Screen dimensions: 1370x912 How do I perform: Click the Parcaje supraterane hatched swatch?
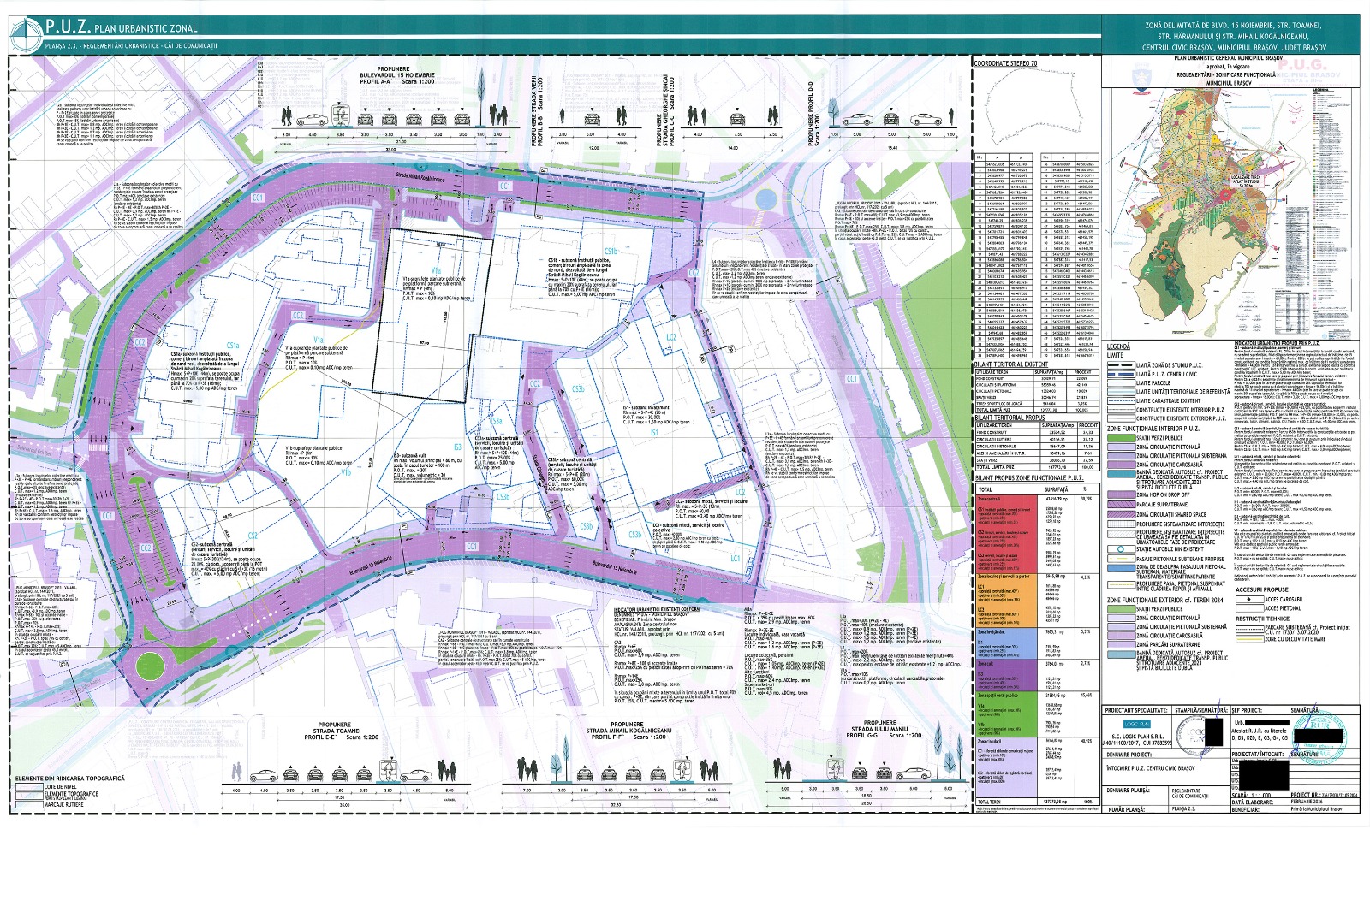click(x=1120, y=505)
